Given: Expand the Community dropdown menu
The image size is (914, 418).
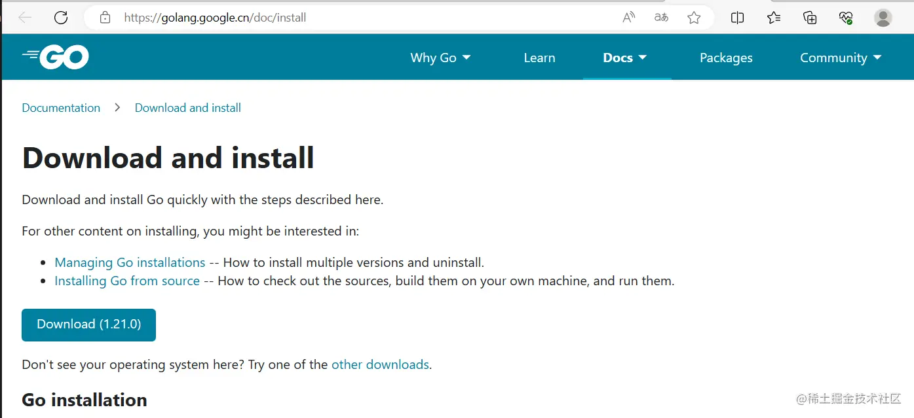Looking at the screenshot, I should point(841,58).
